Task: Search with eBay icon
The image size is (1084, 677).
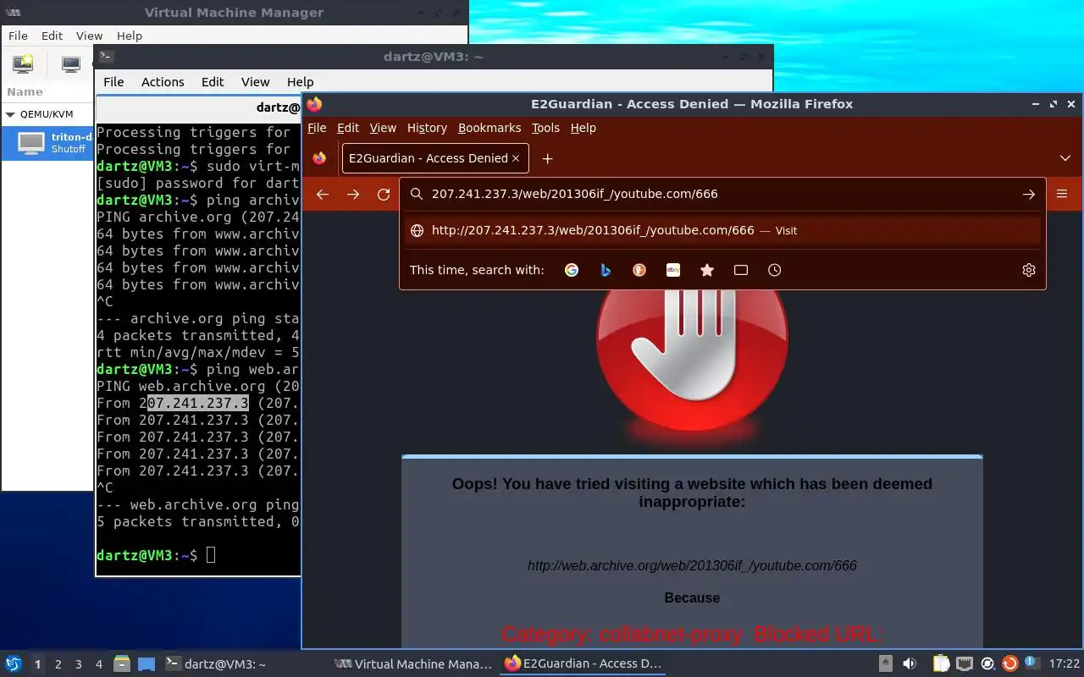Action: pyautogui.click(x=673, y=270)
